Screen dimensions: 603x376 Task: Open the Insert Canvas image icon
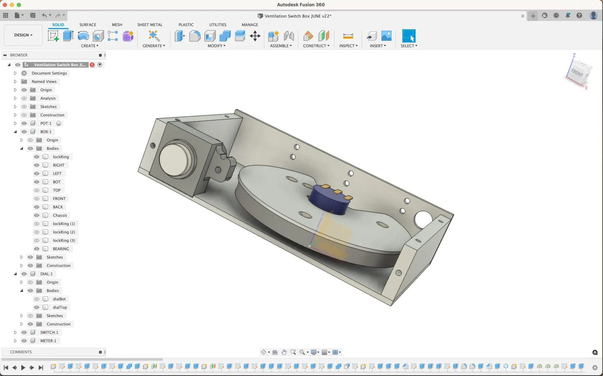click(386, 36)
